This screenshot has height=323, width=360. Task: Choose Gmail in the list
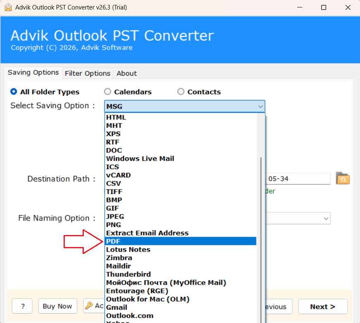(x=180, y=308)
